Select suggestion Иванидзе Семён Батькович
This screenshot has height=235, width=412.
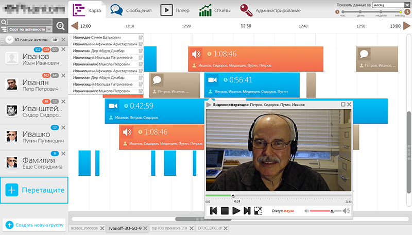(106, 37)
